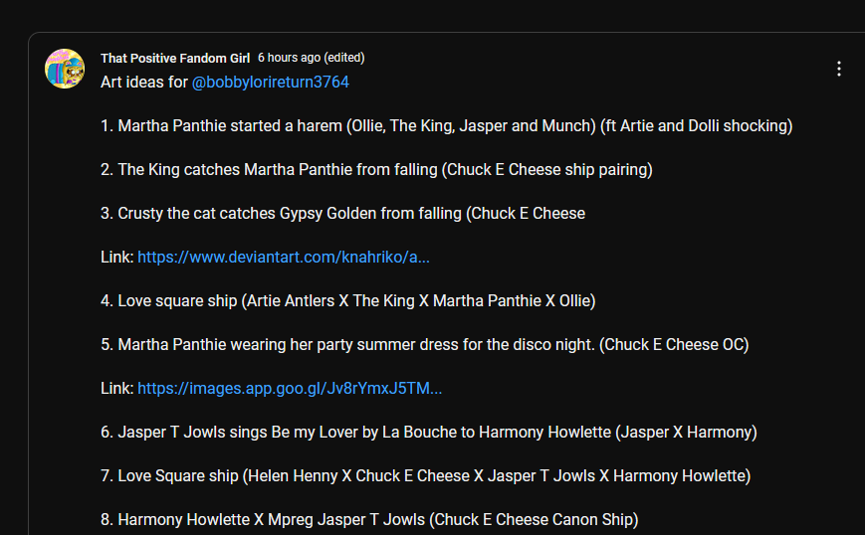865x535 pixels.
Task: Click the '(edited)' label beside the timestamp
Action: (x=344, y=59)
